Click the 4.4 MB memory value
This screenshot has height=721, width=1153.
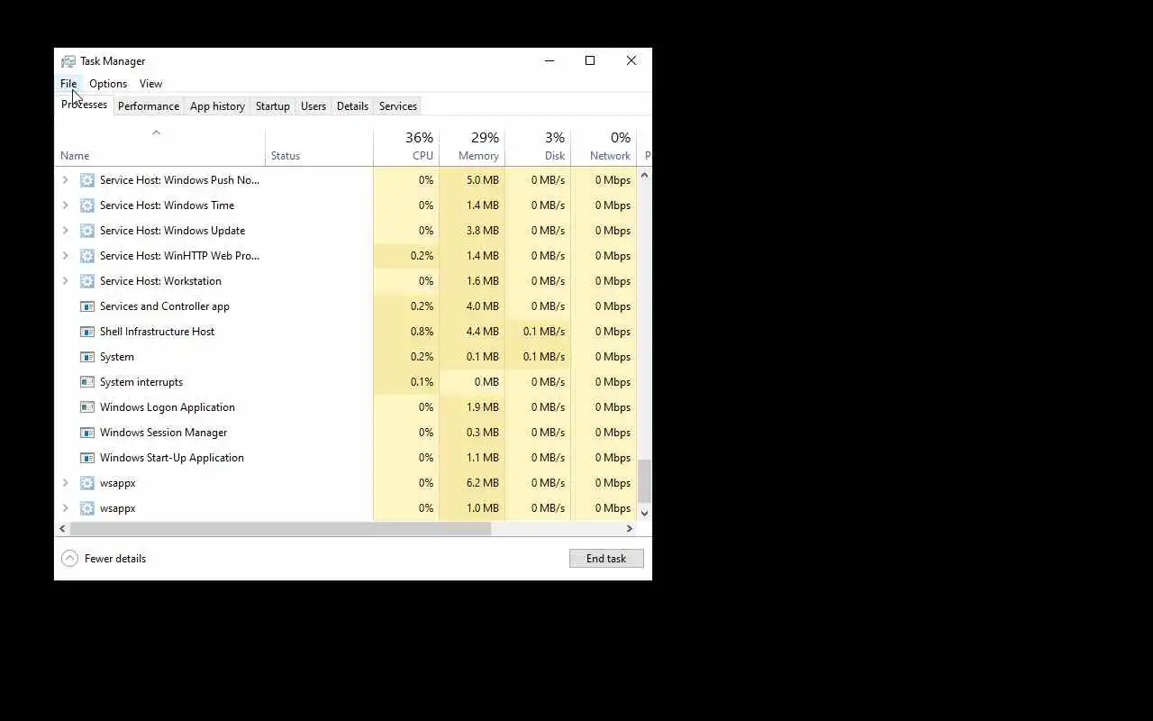click(482, 332)
